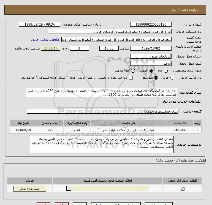The image size is (212, 205).
Task: Toggle required permit checkbox in table
Action: click(x=182, y=189)
